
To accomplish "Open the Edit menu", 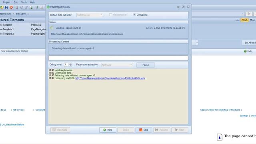I will [16, 2].
